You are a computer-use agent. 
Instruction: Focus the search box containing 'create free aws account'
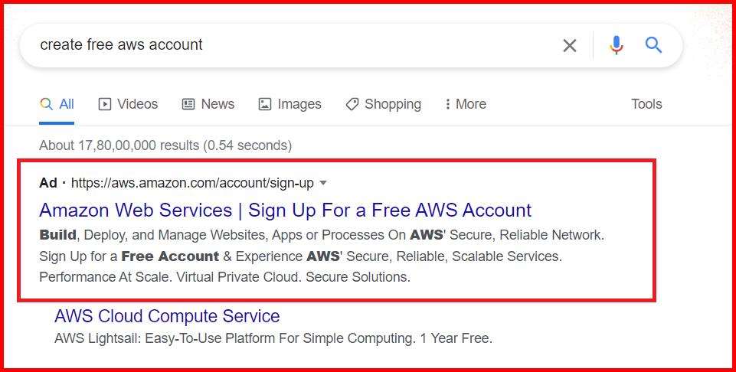(x=291, y=45)
